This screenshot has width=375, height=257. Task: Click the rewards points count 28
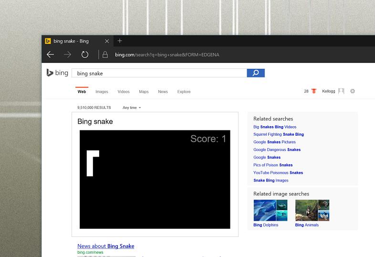click(306, 91)
